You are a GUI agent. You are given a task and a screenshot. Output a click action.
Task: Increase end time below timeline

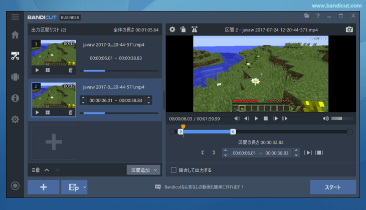[x=296, y=150]
